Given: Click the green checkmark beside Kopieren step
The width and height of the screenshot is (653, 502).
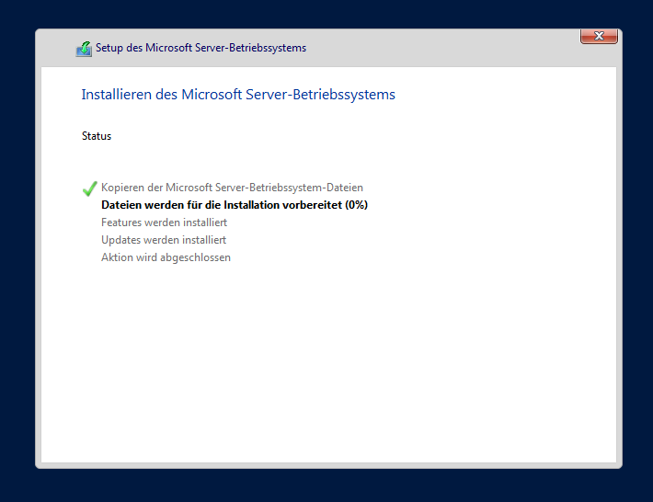Looking at the screenshot, I should (89, 188).
